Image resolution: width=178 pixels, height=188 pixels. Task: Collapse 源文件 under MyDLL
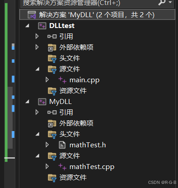point(37,156)
